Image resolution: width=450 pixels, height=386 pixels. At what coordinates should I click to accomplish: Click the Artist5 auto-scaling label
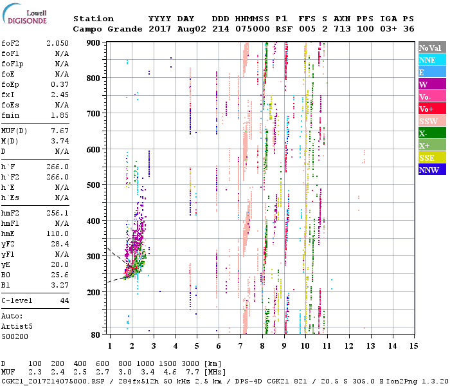(x=17, y=327)
